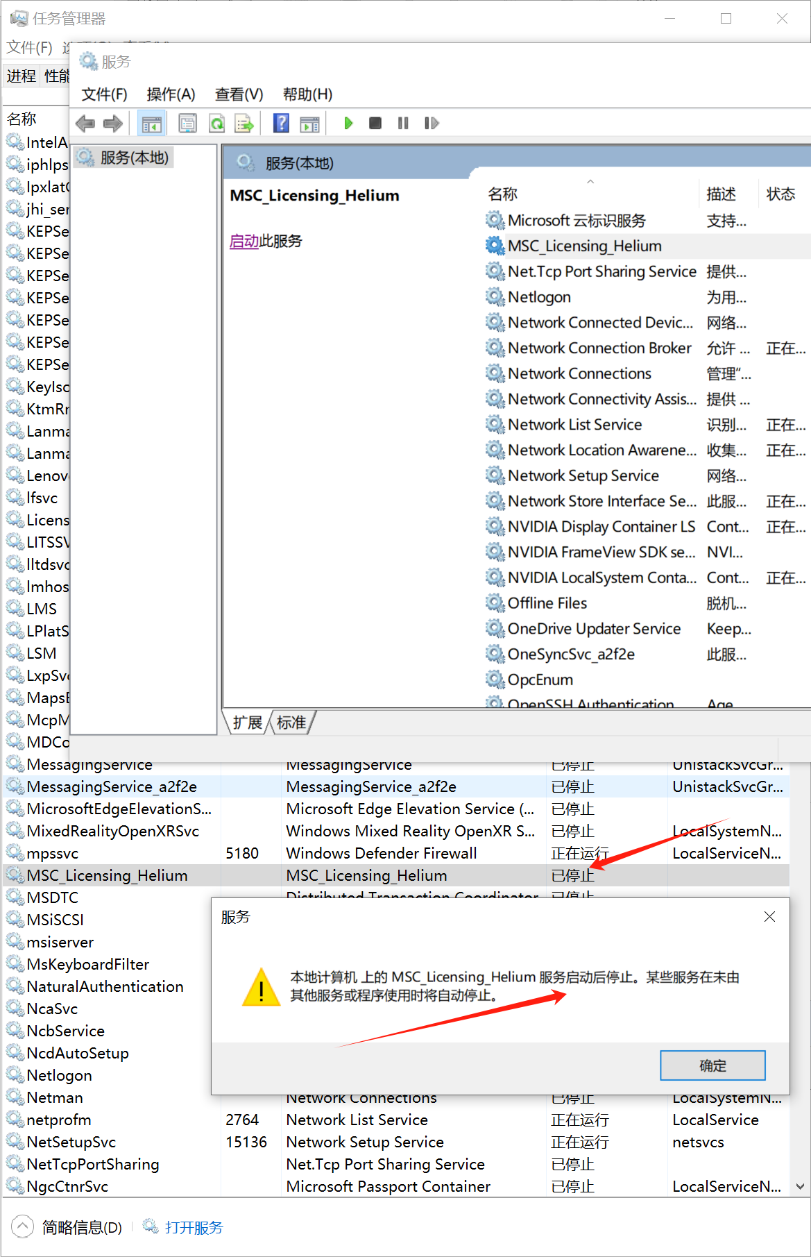811x1257 pixels.
Task: Click the gear icon of MSC_Licensing_Helium in Services
Action: tap(495, 246)
